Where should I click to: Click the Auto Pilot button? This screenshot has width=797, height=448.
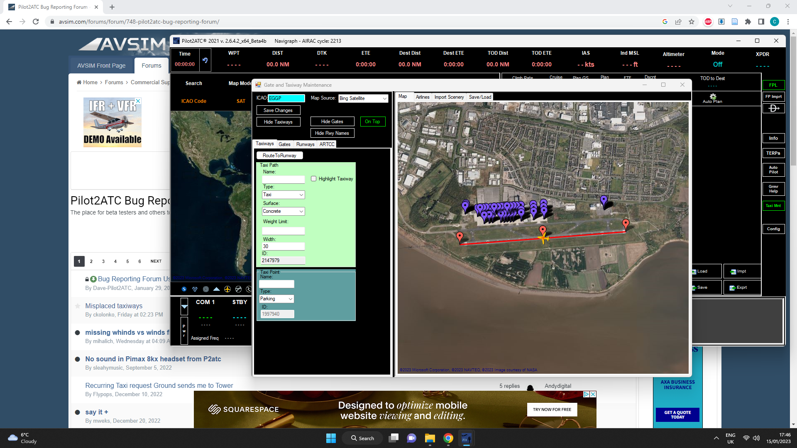(x=773, y=170)
